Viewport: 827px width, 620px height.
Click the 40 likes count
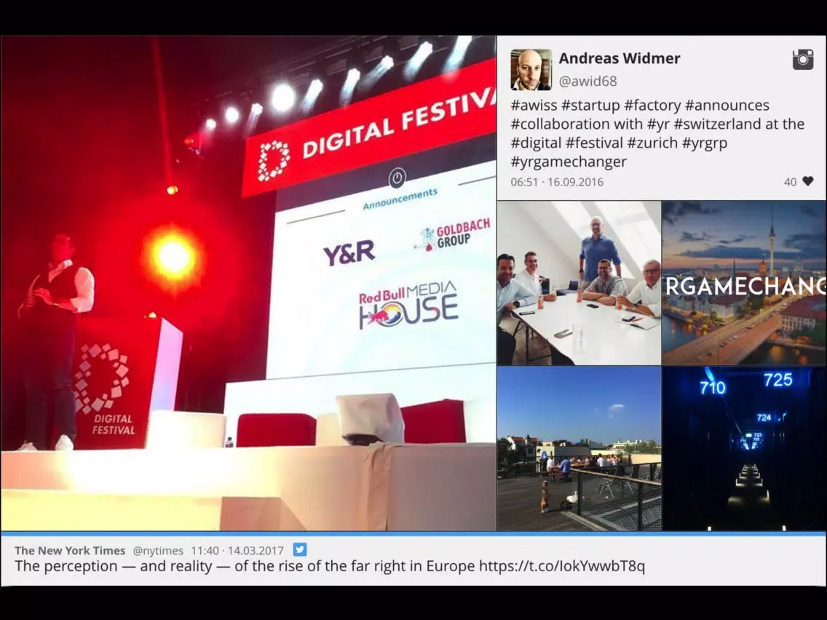(x=790, y=182)
